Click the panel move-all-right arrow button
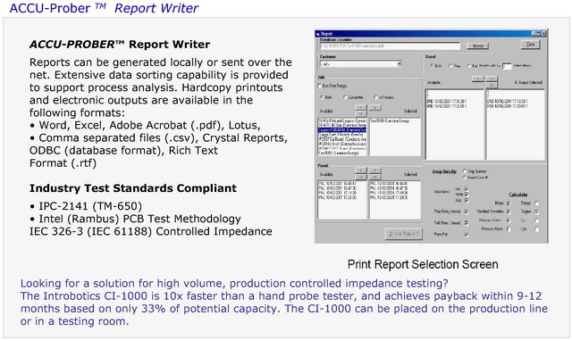 [375, 177]
